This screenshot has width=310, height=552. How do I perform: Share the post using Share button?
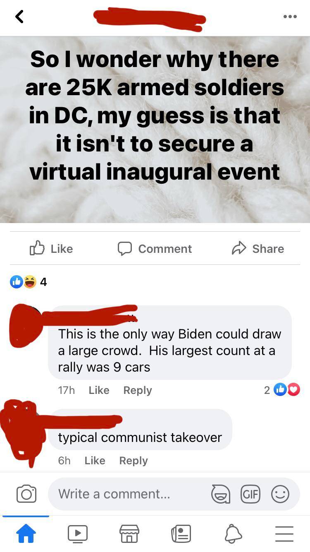point(258,248)
